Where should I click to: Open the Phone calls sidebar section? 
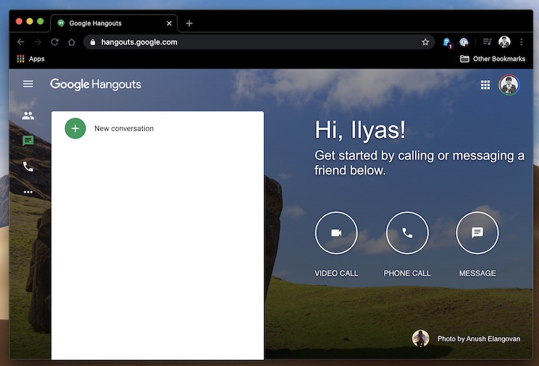[x=28, y=166]
